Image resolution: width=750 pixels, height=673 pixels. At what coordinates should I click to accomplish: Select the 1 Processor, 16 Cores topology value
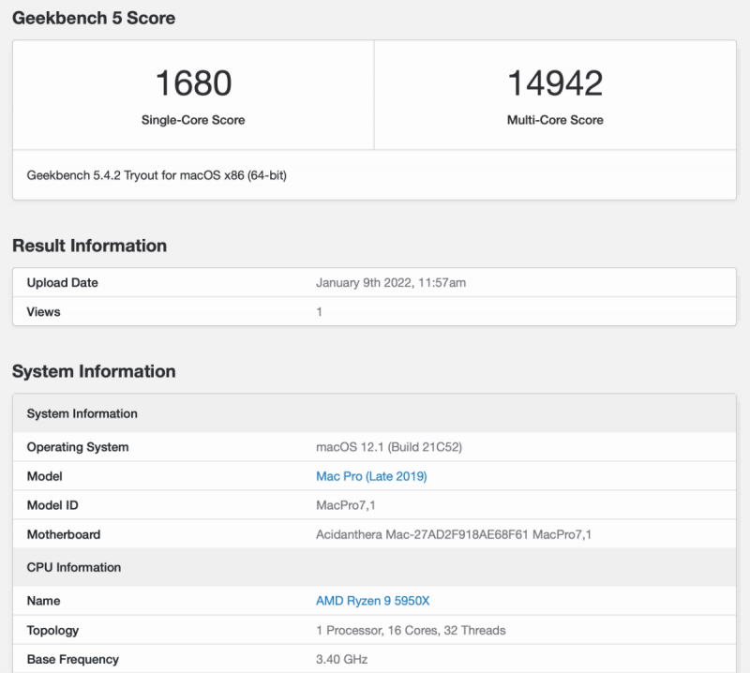(x=411, y=631)
